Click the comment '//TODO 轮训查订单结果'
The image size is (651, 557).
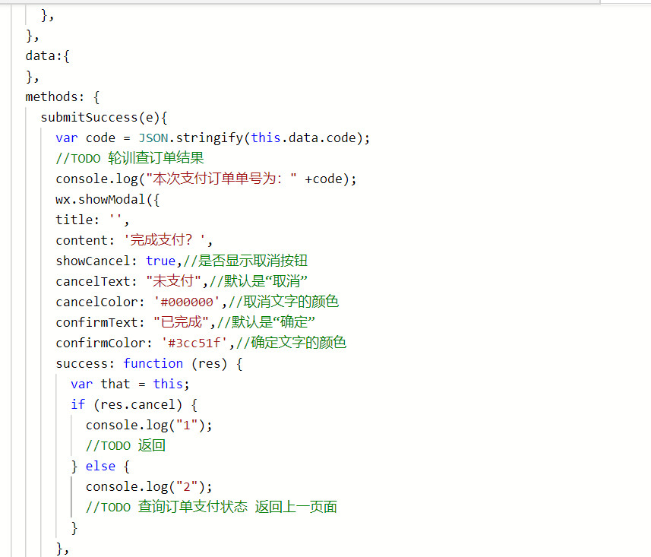point(130,158)
